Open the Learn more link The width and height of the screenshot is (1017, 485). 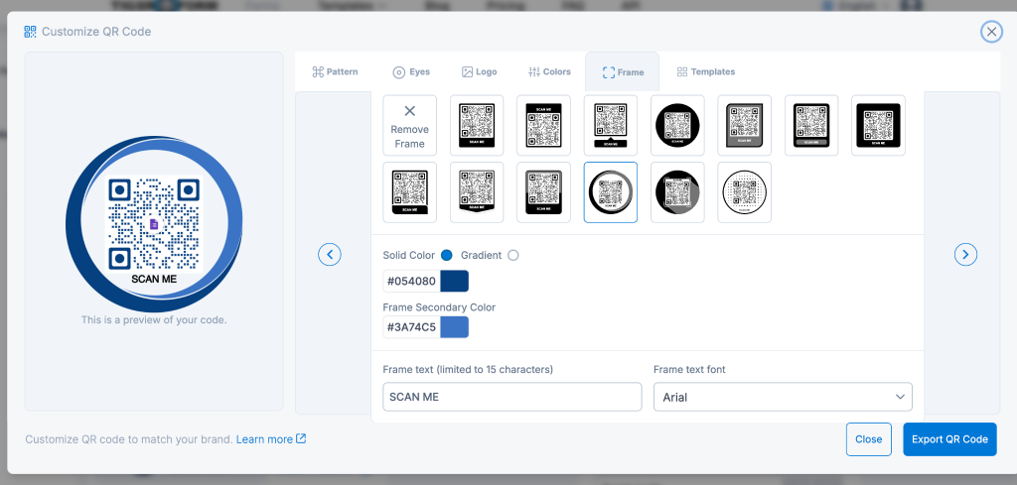point(271,439)
